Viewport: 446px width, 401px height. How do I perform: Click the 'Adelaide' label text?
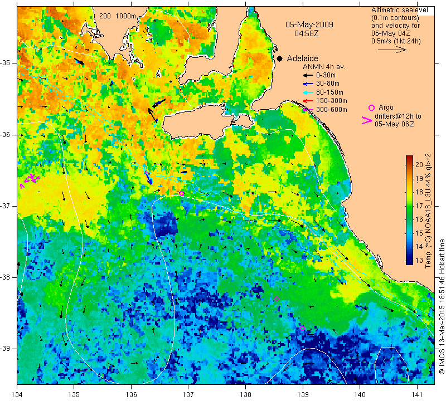tap(302, 58)
